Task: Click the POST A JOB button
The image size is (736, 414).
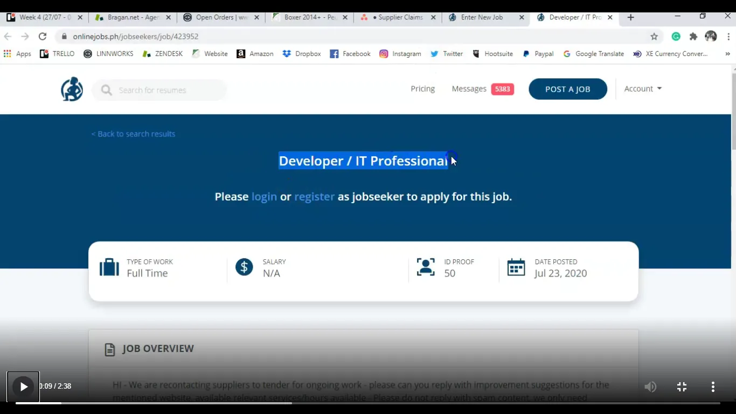Action: [568, 89]
